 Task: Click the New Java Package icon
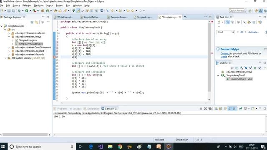[43, 11]
